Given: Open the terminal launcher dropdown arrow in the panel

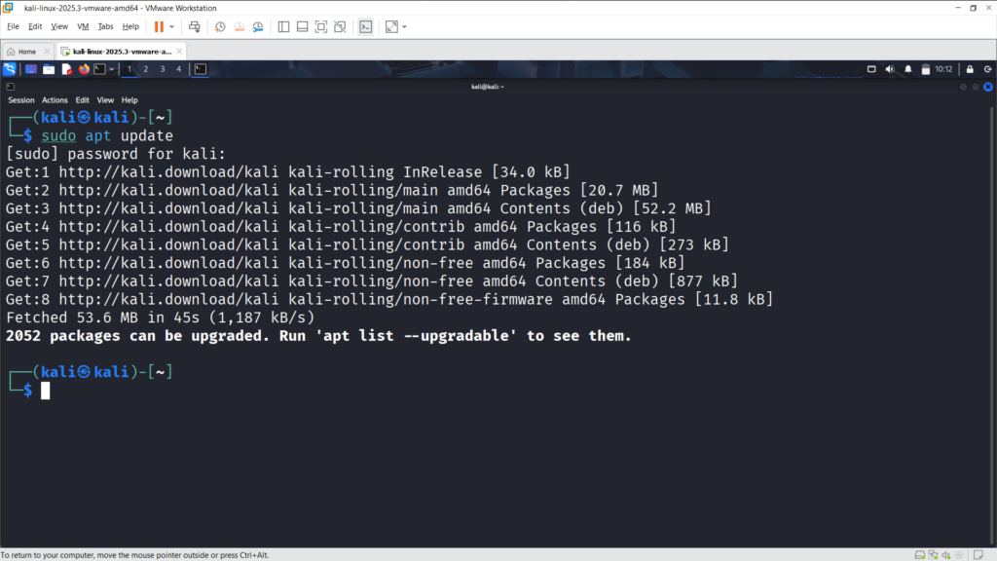Looking at the screenshot, I should pyautogui.click(x=112, y=69).
